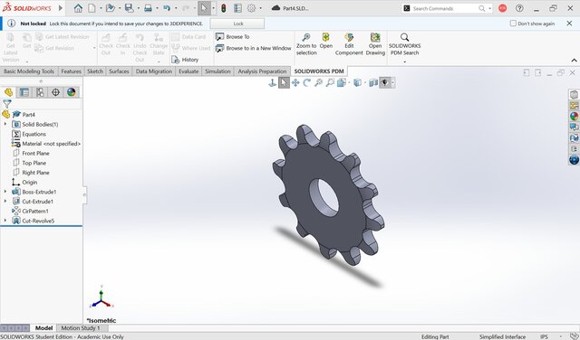Go to the Home welcome icon
This screenshot has height=340, width=580.
(x=78, y=8)
